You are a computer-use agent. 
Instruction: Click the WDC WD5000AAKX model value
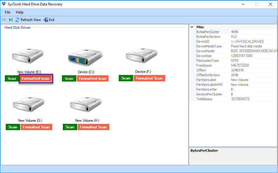click(x=254, y=51)
